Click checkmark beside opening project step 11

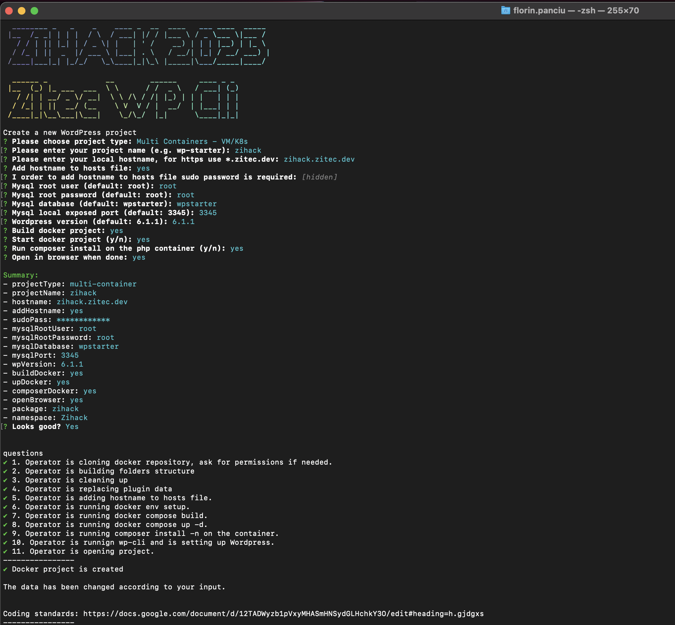pos(5,551)
